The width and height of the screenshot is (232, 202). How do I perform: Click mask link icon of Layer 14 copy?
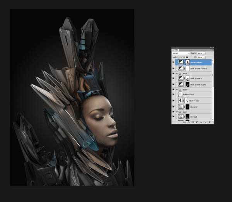[183, 101]
